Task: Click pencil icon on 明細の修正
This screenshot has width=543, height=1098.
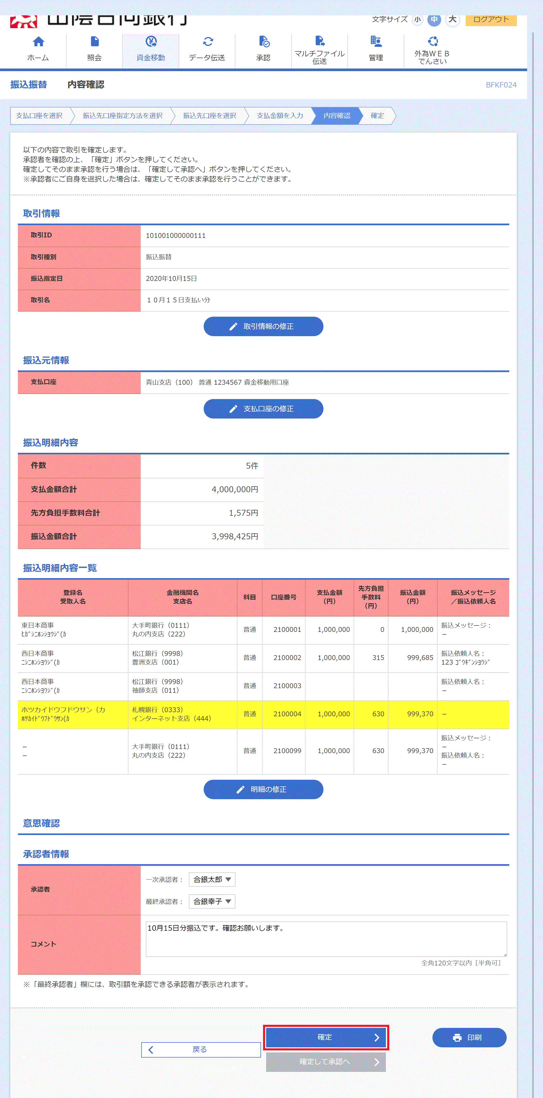Action: click(240, 789)
